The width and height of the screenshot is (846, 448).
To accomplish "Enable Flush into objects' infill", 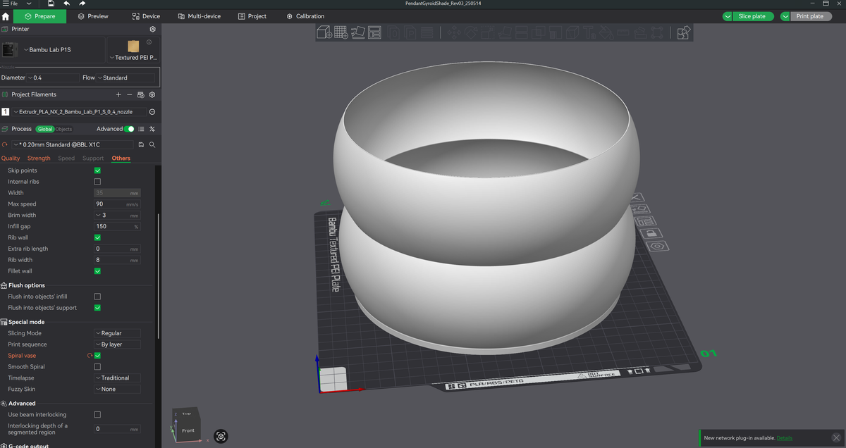I will pyautogui.click(x=97, y=297).
